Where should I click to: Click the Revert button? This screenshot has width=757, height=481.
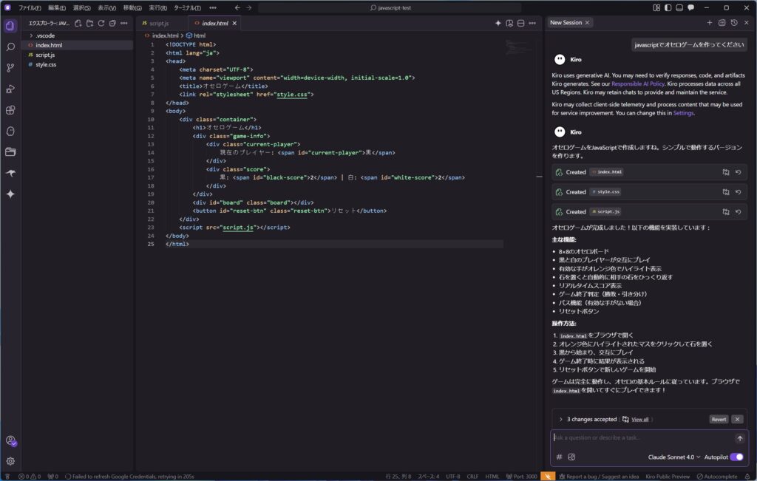[x=719, y=419]
